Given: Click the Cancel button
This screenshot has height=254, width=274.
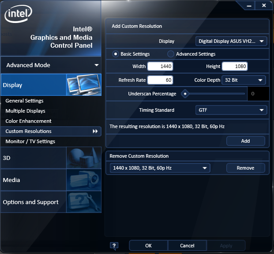Looking at the screenshot, I should [187, 246].
